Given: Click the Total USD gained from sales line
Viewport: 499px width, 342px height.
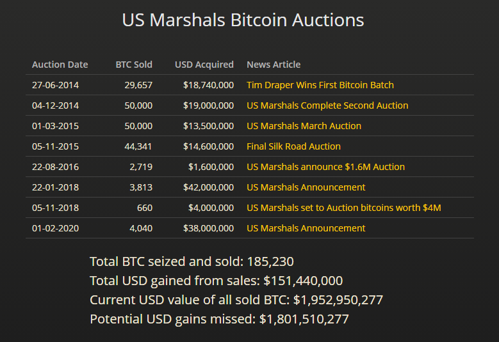Looking at the screenshot, I should [x=216, y=281].
